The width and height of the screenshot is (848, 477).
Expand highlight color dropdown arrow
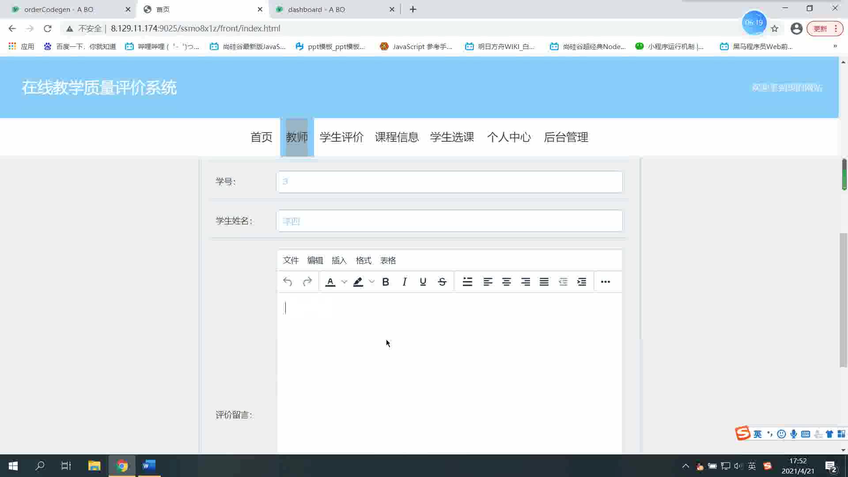[x=372, y=282]
